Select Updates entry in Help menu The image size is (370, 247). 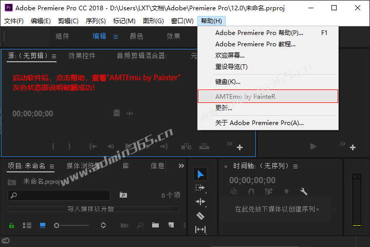268,108
